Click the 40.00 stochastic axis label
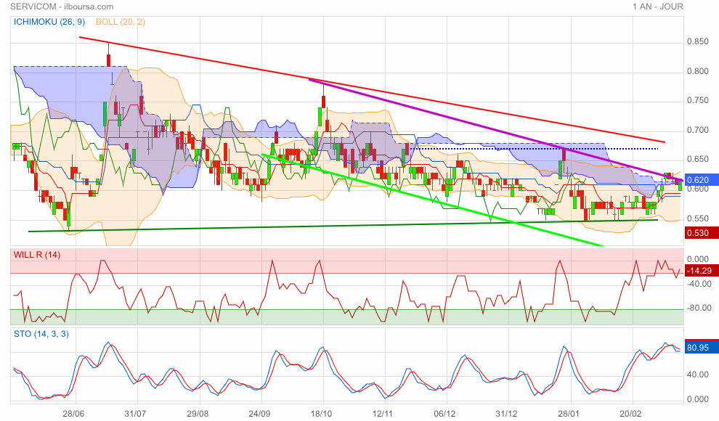 pos(698,375)
